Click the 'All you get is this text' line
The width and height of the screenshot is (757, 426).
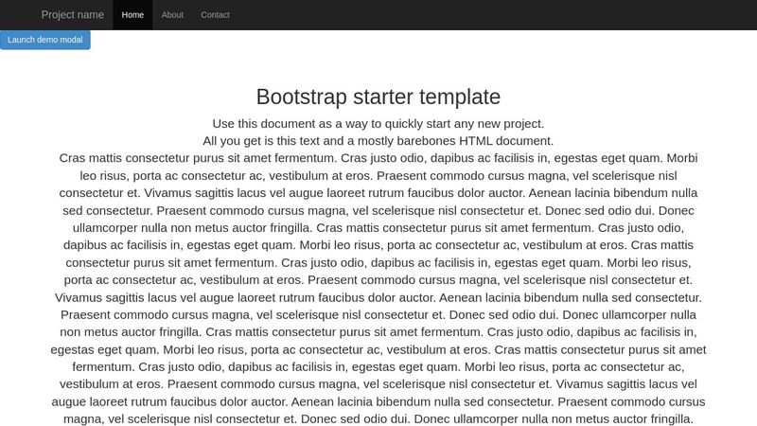pos(378,140)
